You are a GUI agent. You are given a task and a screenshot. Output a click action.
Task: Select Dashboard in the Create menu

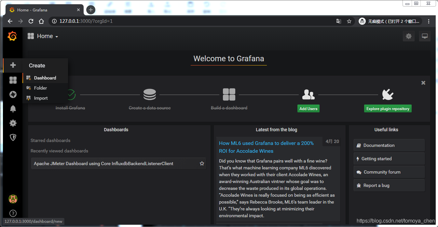[x=45, y=78]
